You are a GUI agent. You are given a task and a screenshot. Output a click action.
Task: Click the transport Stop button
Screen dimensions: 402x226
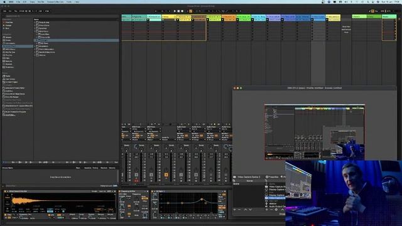178,11
